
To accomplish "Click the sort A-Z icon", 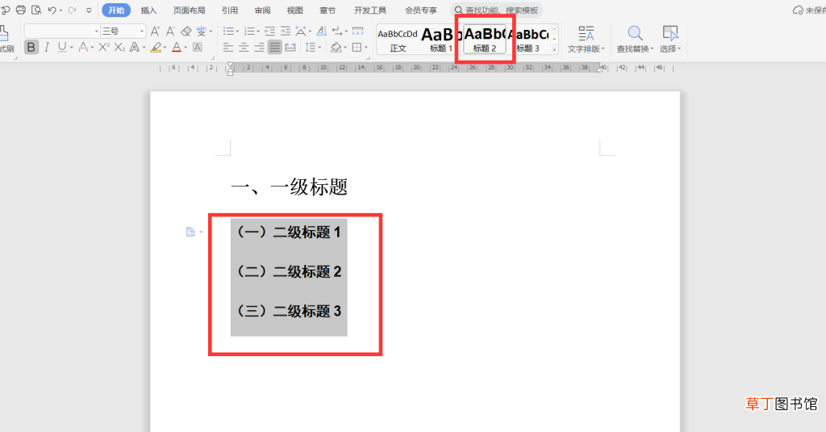I will [321, 31].
